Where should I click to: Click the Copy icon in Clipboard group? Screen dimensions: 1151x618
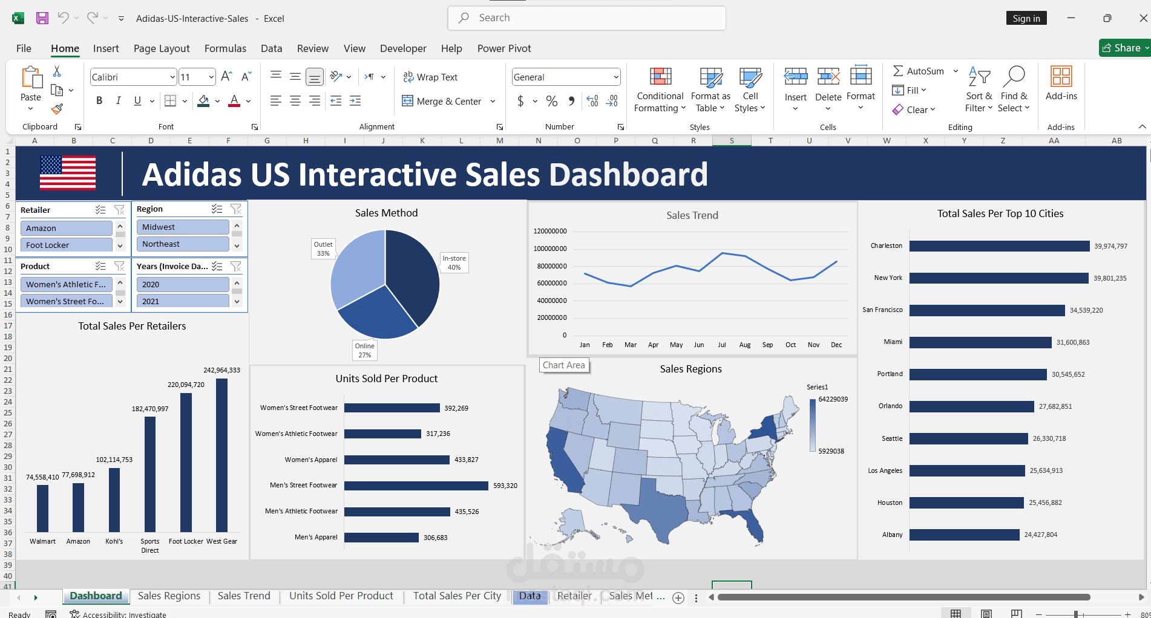click(57, 90)
